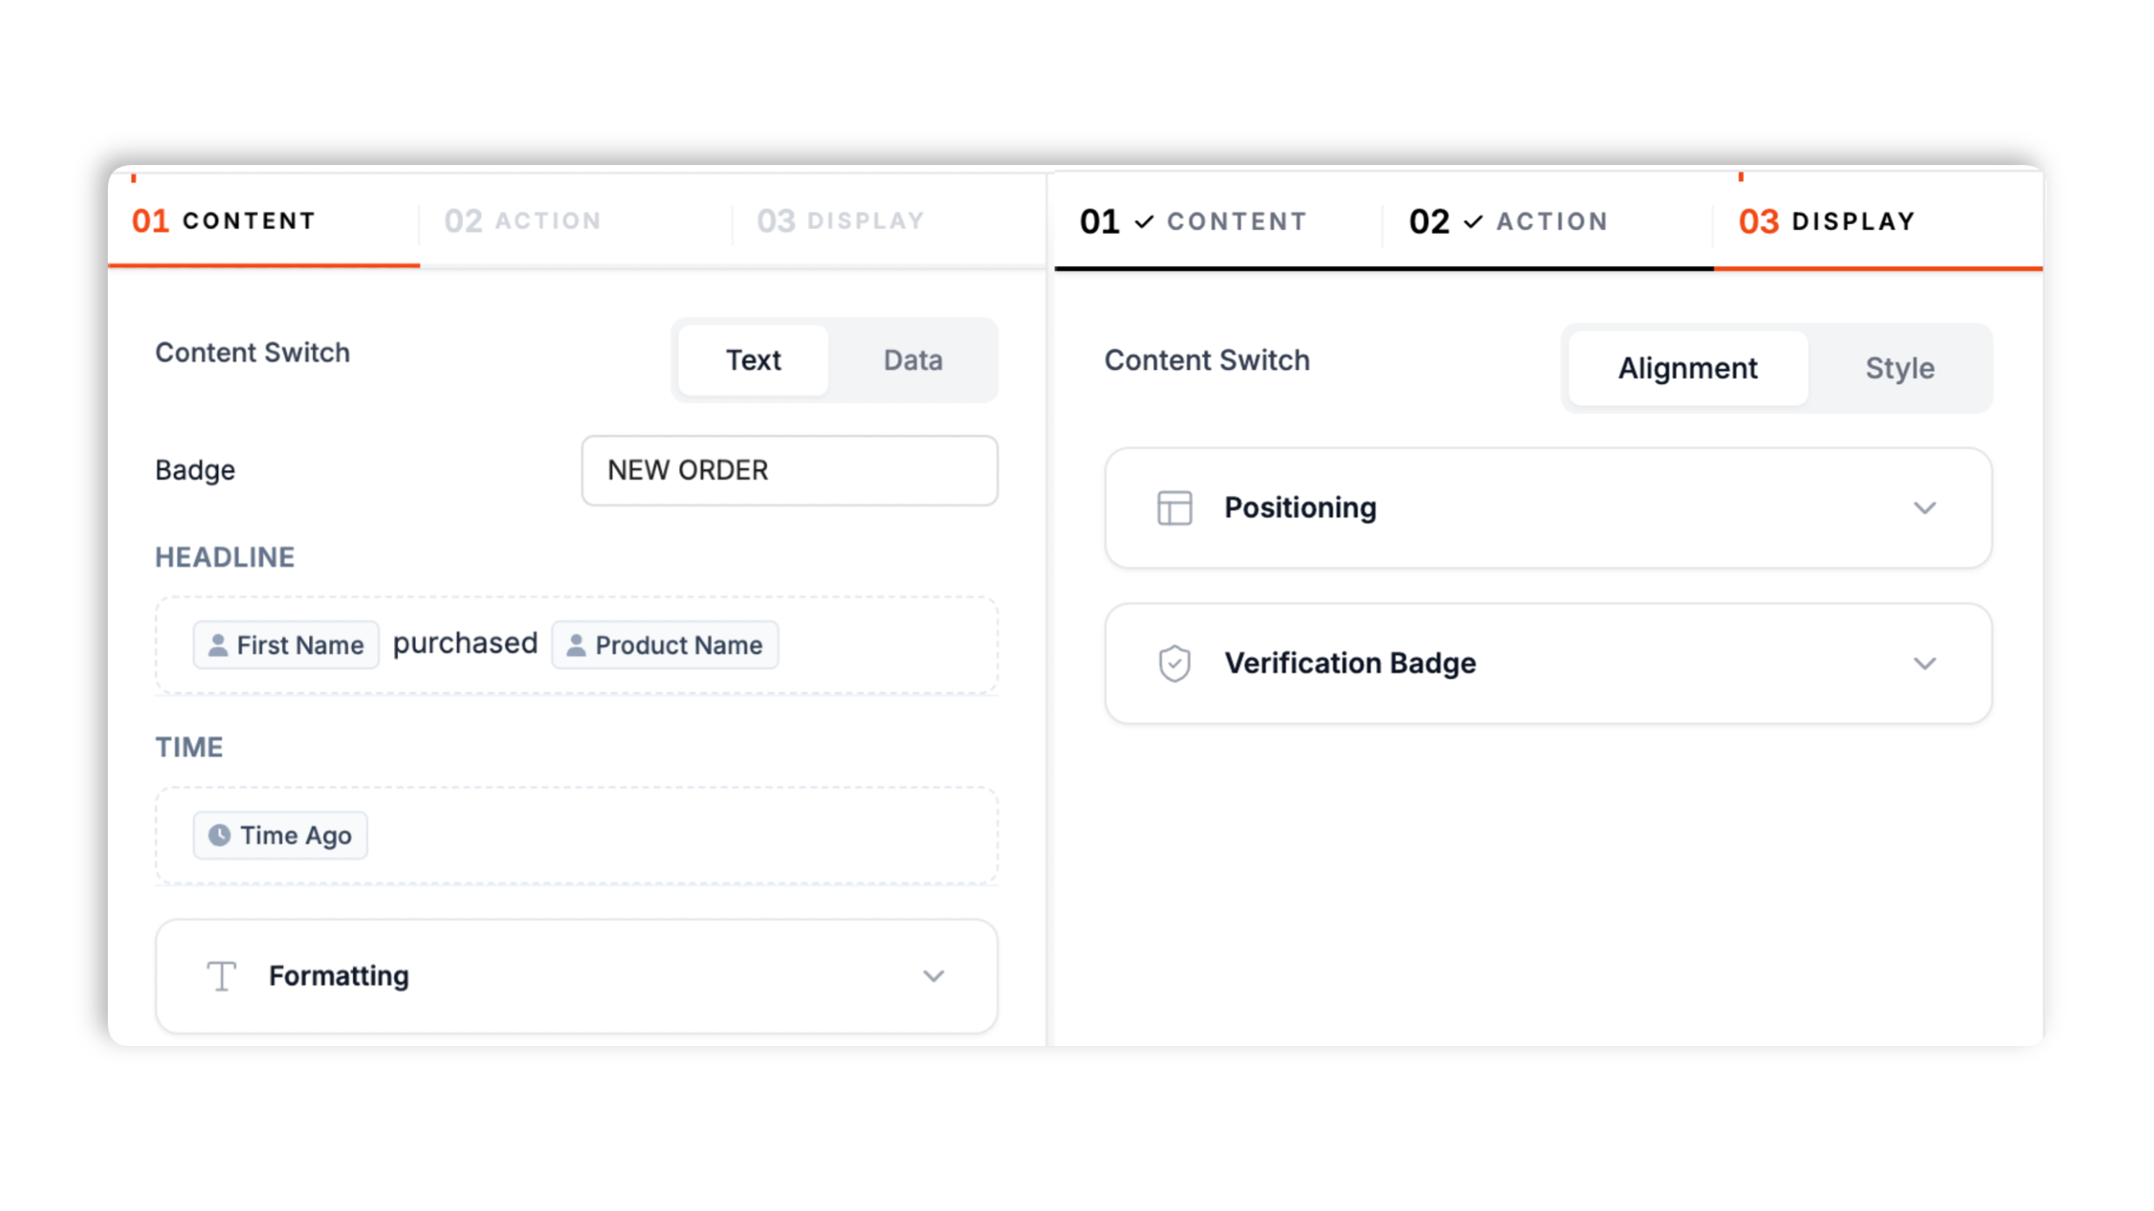Select the Text content switch option
Viewport: 2154px width, 1211px height.
753,360
